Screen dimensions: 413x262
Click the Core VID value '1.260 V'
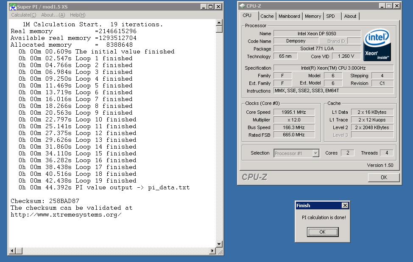coord(346,56)
